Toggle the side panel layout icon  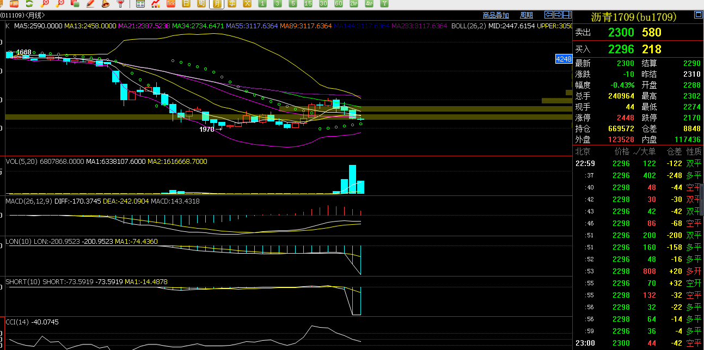[567, 15]
